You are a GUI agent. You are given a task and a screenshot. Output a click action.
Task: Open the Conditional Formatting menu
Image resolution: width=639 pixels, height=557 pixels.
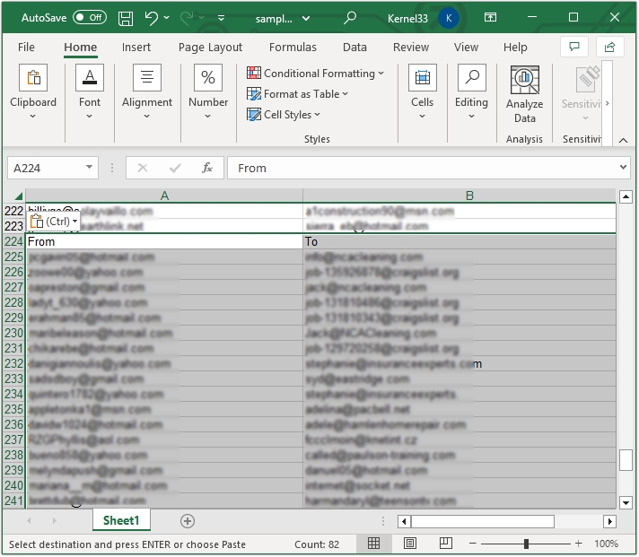pyautogui.click(x=315, y=74)
